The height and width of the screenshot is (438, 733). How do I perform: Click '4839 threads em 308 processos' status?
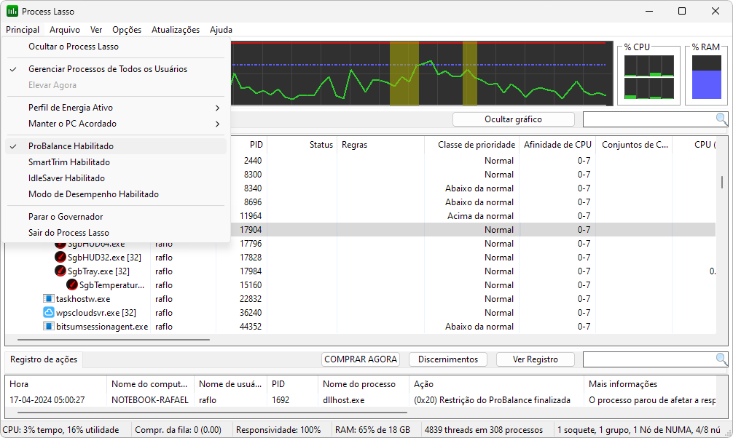tap(484, 429)
